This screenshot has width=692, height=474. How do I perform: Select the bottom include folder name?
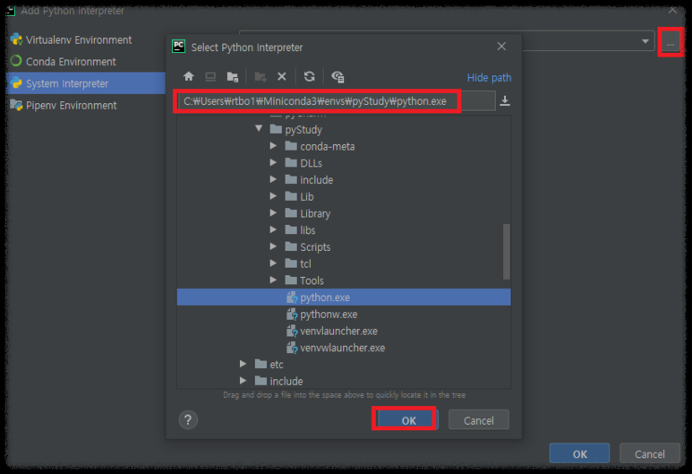point(286,381)
